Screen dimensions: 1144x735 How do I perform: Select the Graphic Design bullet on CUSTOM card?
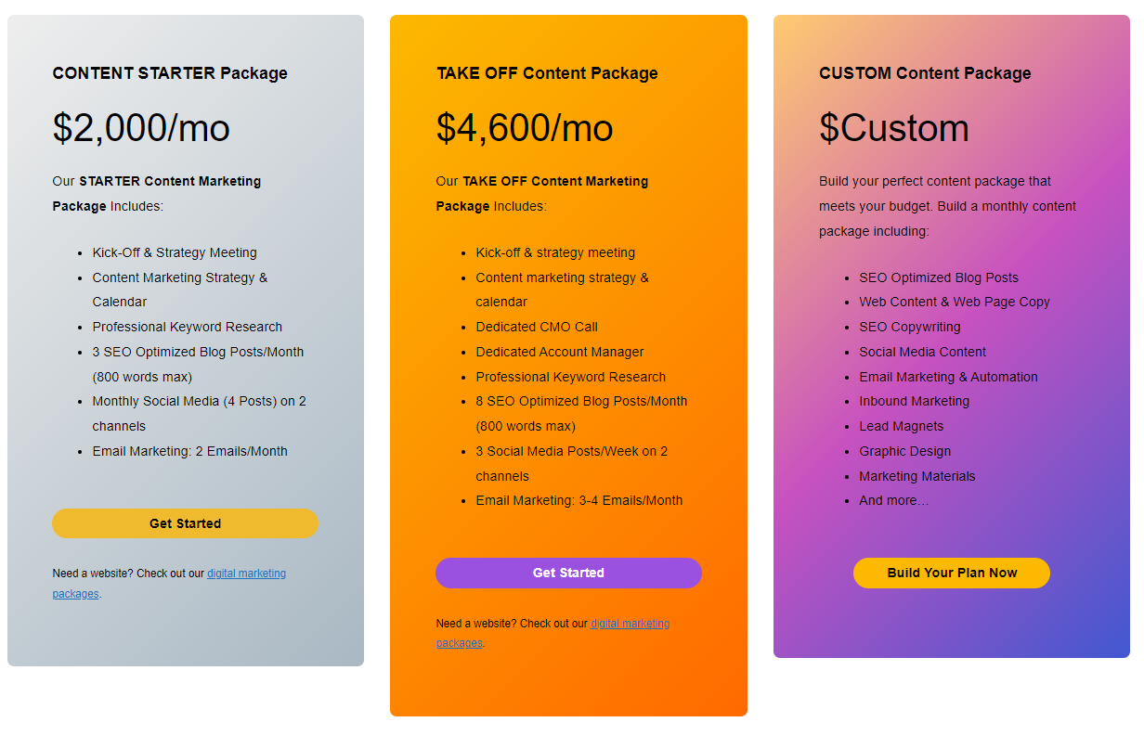904,451
